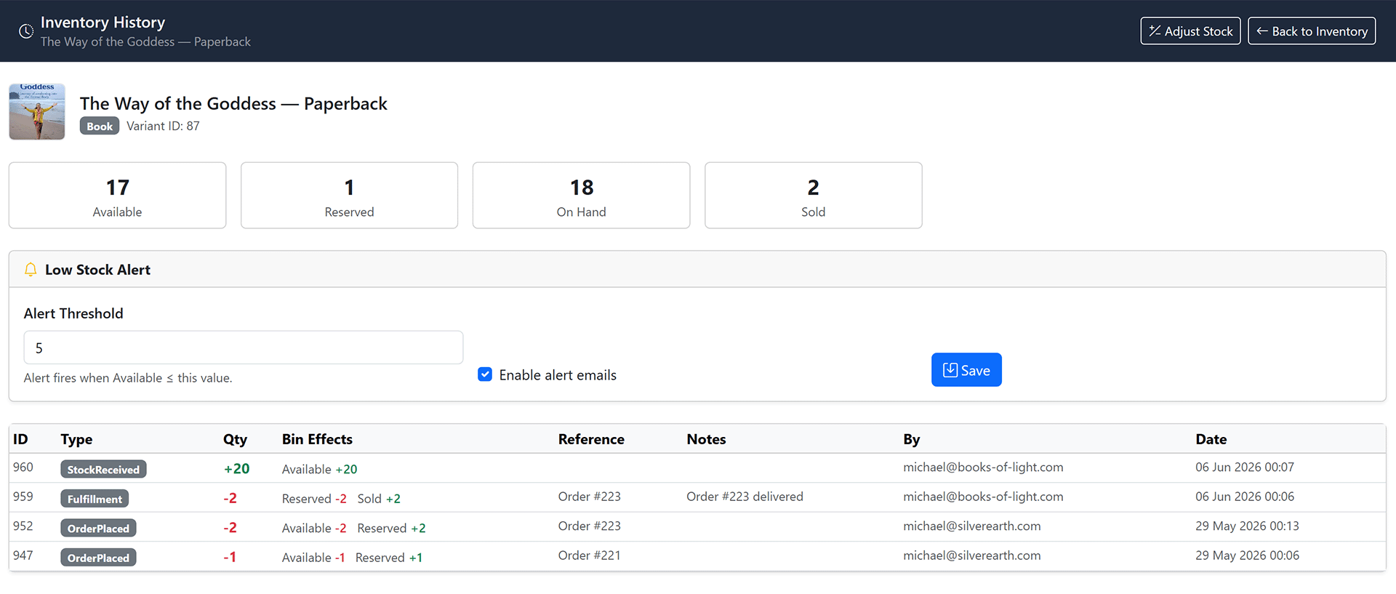The height and width of the screenshot is (594, 1396).
Task: Open the Adjust Stock dialog
Action: point(1190,31)
